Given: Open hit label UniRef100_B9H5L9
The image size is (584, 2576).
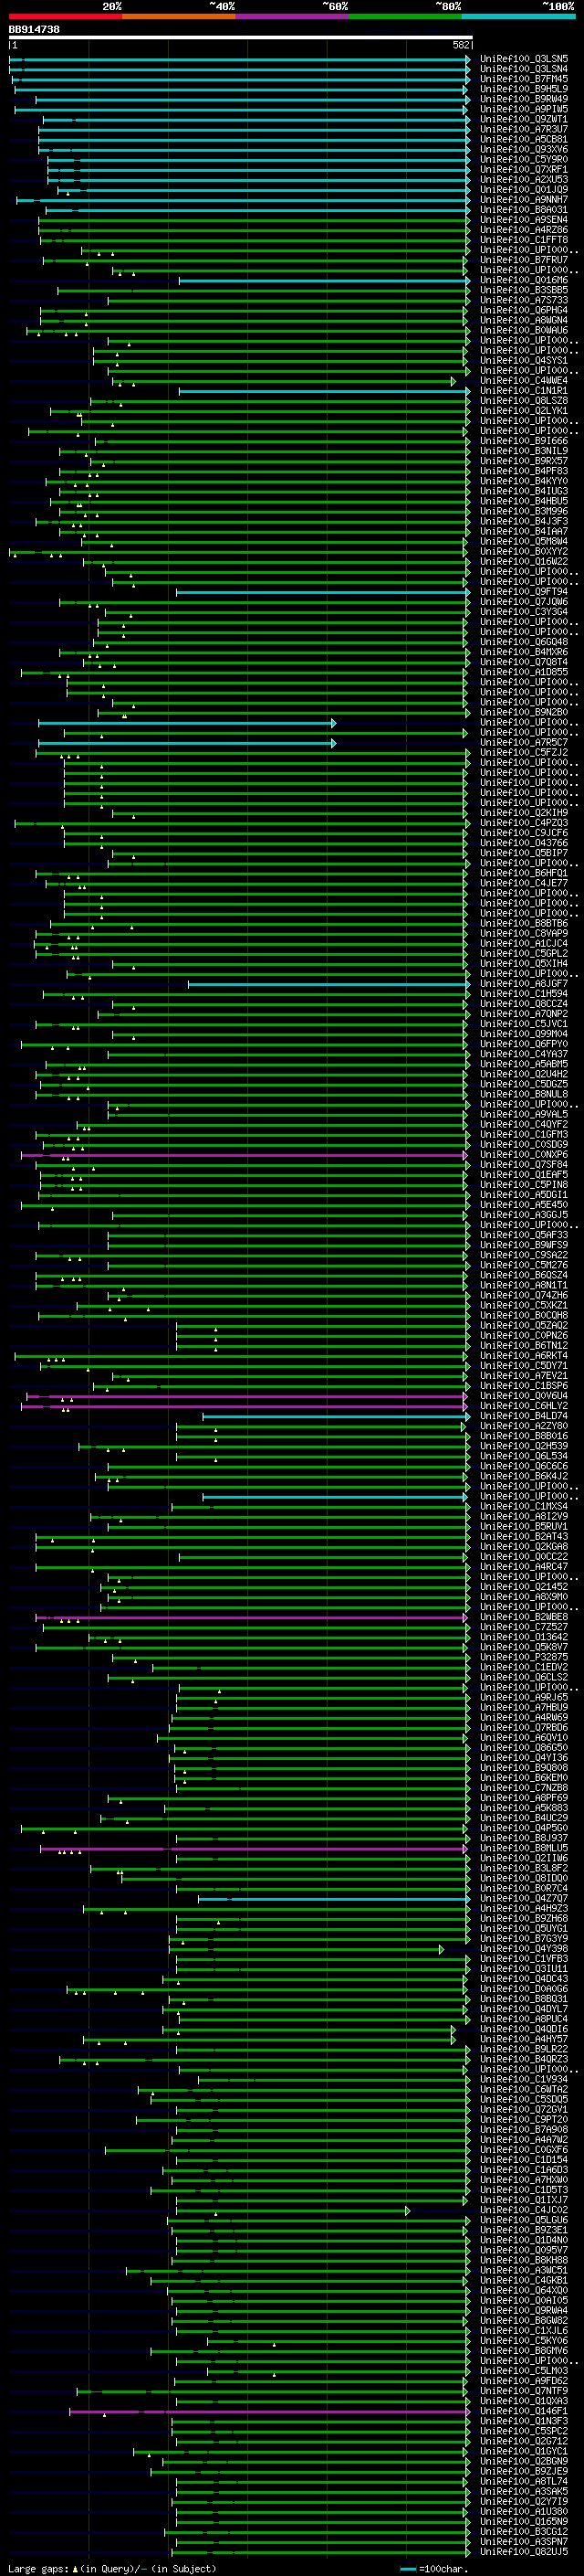Looking at the screenshot, I should (x=524, y=89).
